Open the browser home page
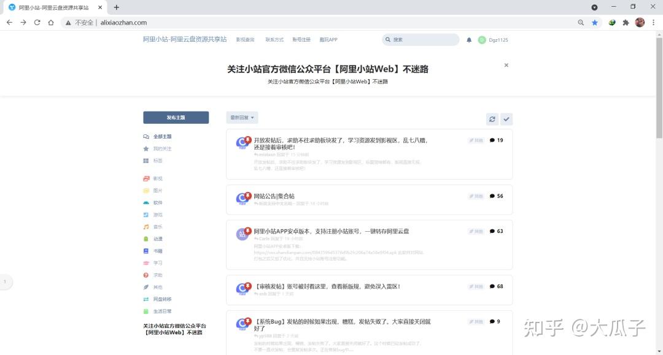This screenshot has height=355, width=663. (x=51, y=22)
